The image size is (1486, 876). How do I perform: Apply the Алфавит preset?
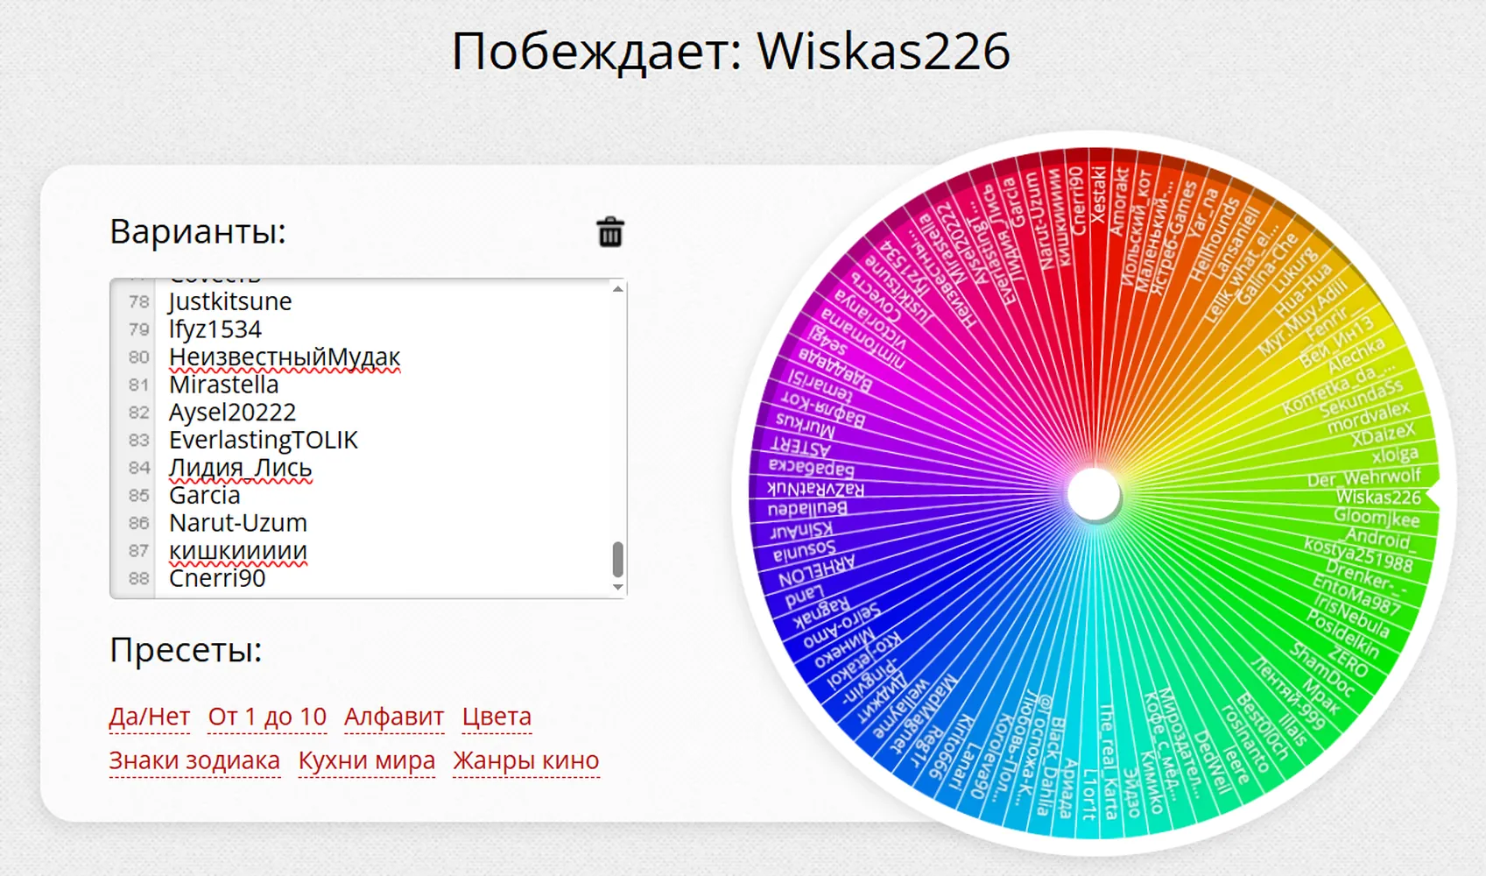[x=394, y=717]
